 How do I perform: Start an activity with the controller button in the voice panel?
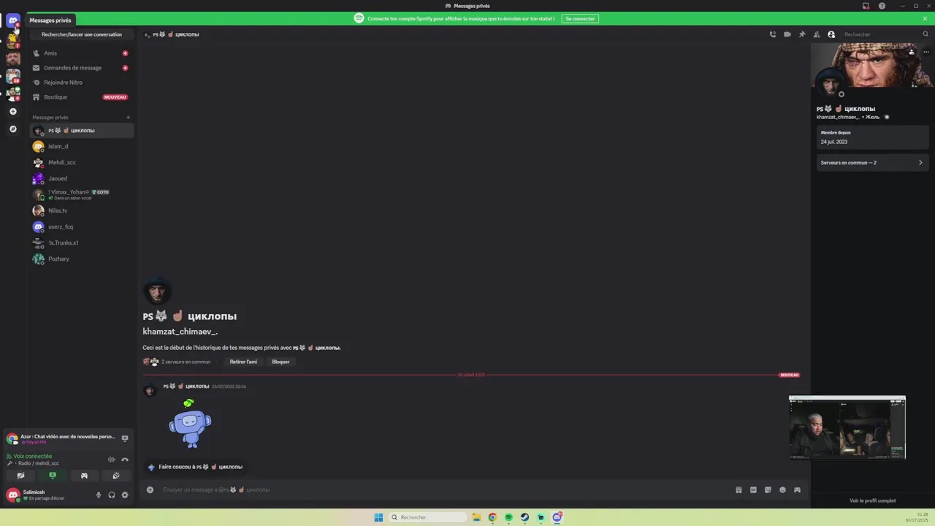(x=84, y=476)
